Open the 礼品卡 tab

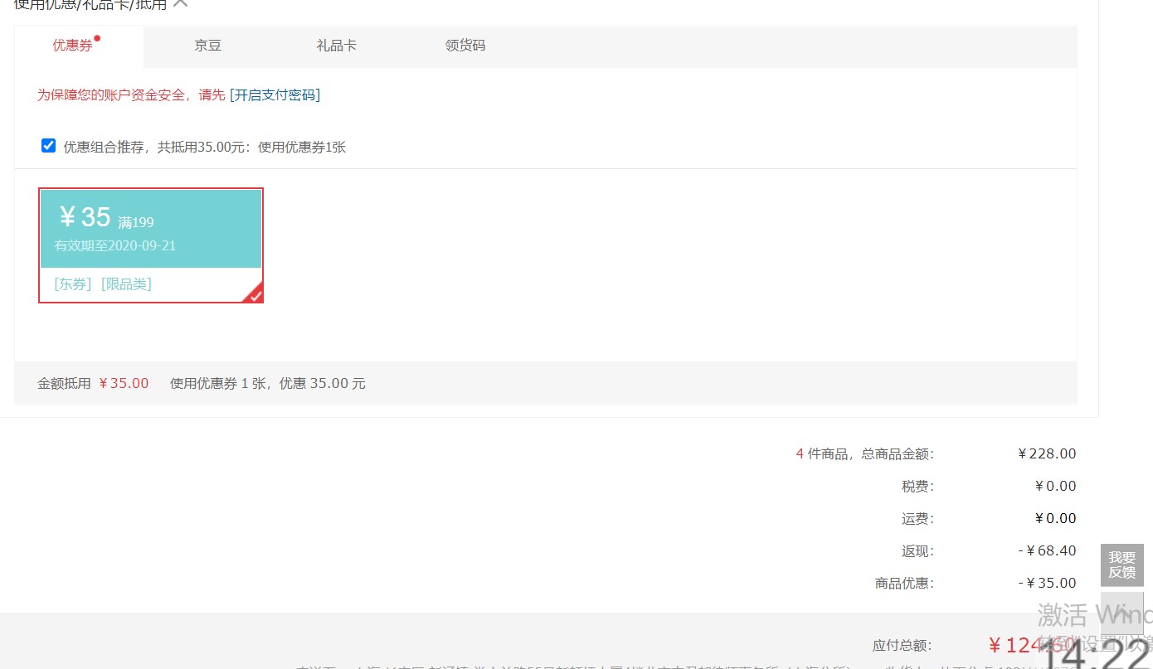[x=337, y=46]
